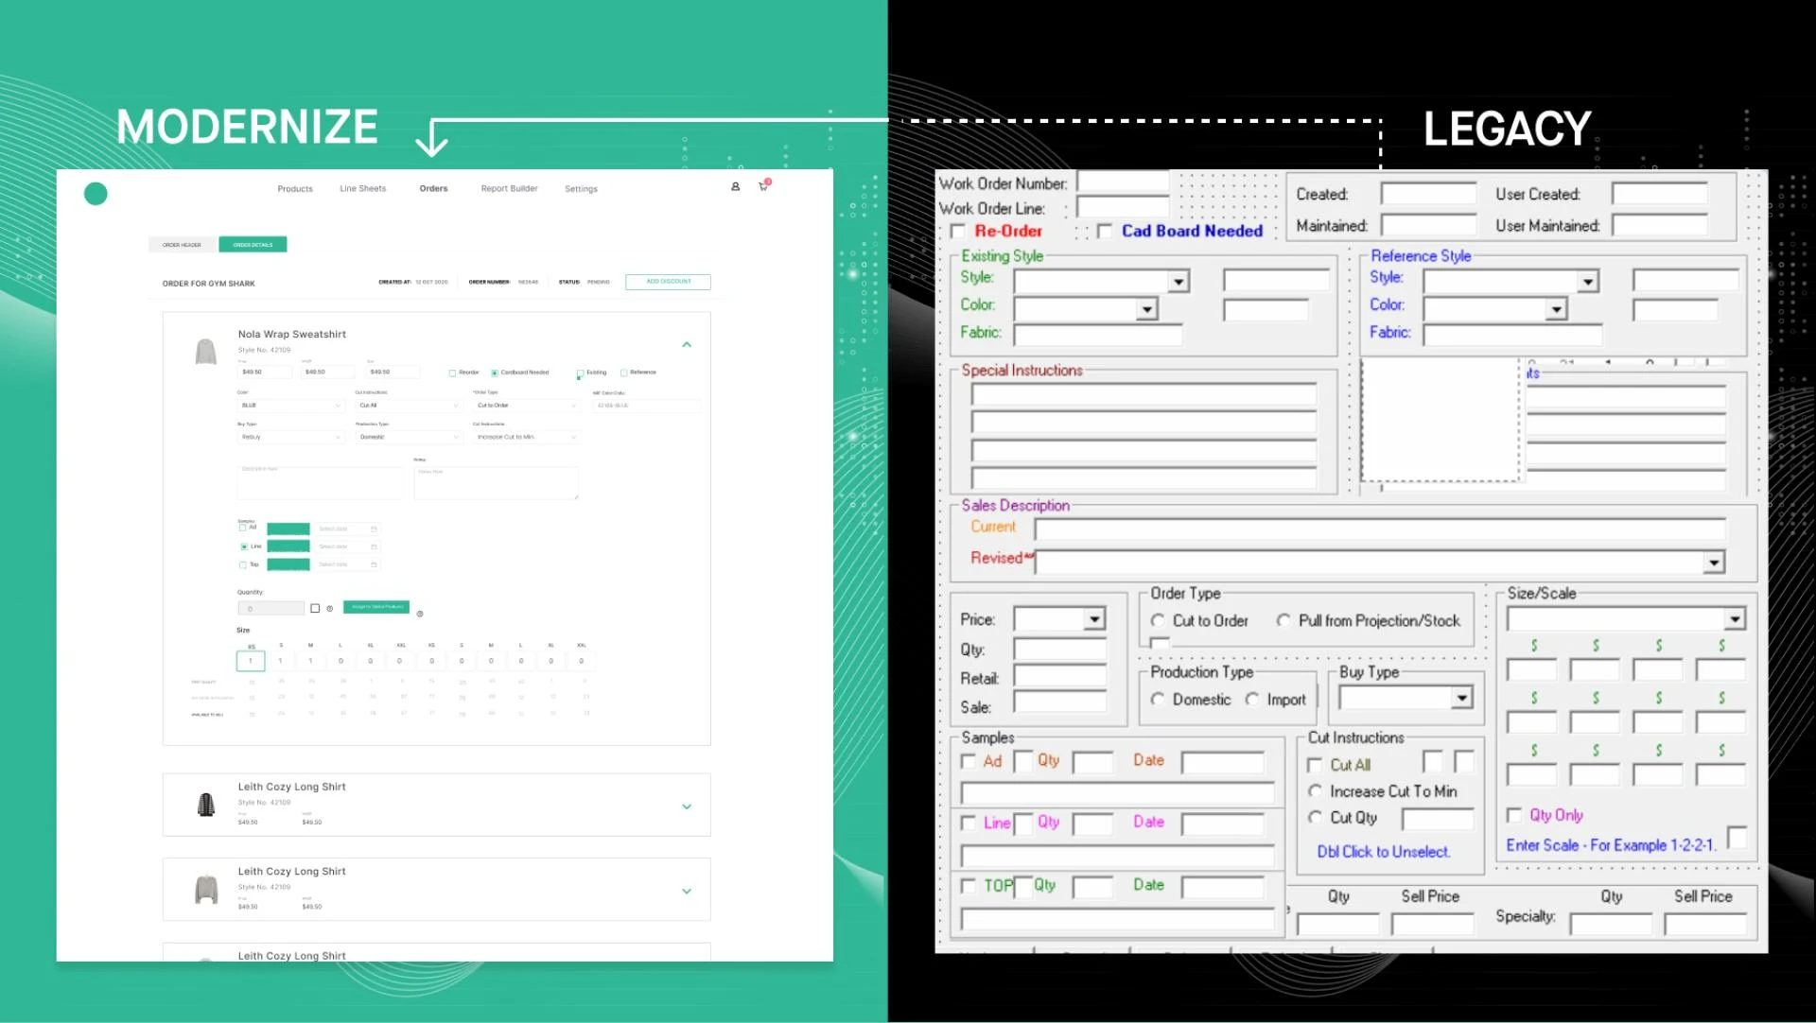Switch to the Order Header tab
Screen dimensions: 1816x1023
pos(182,245)
